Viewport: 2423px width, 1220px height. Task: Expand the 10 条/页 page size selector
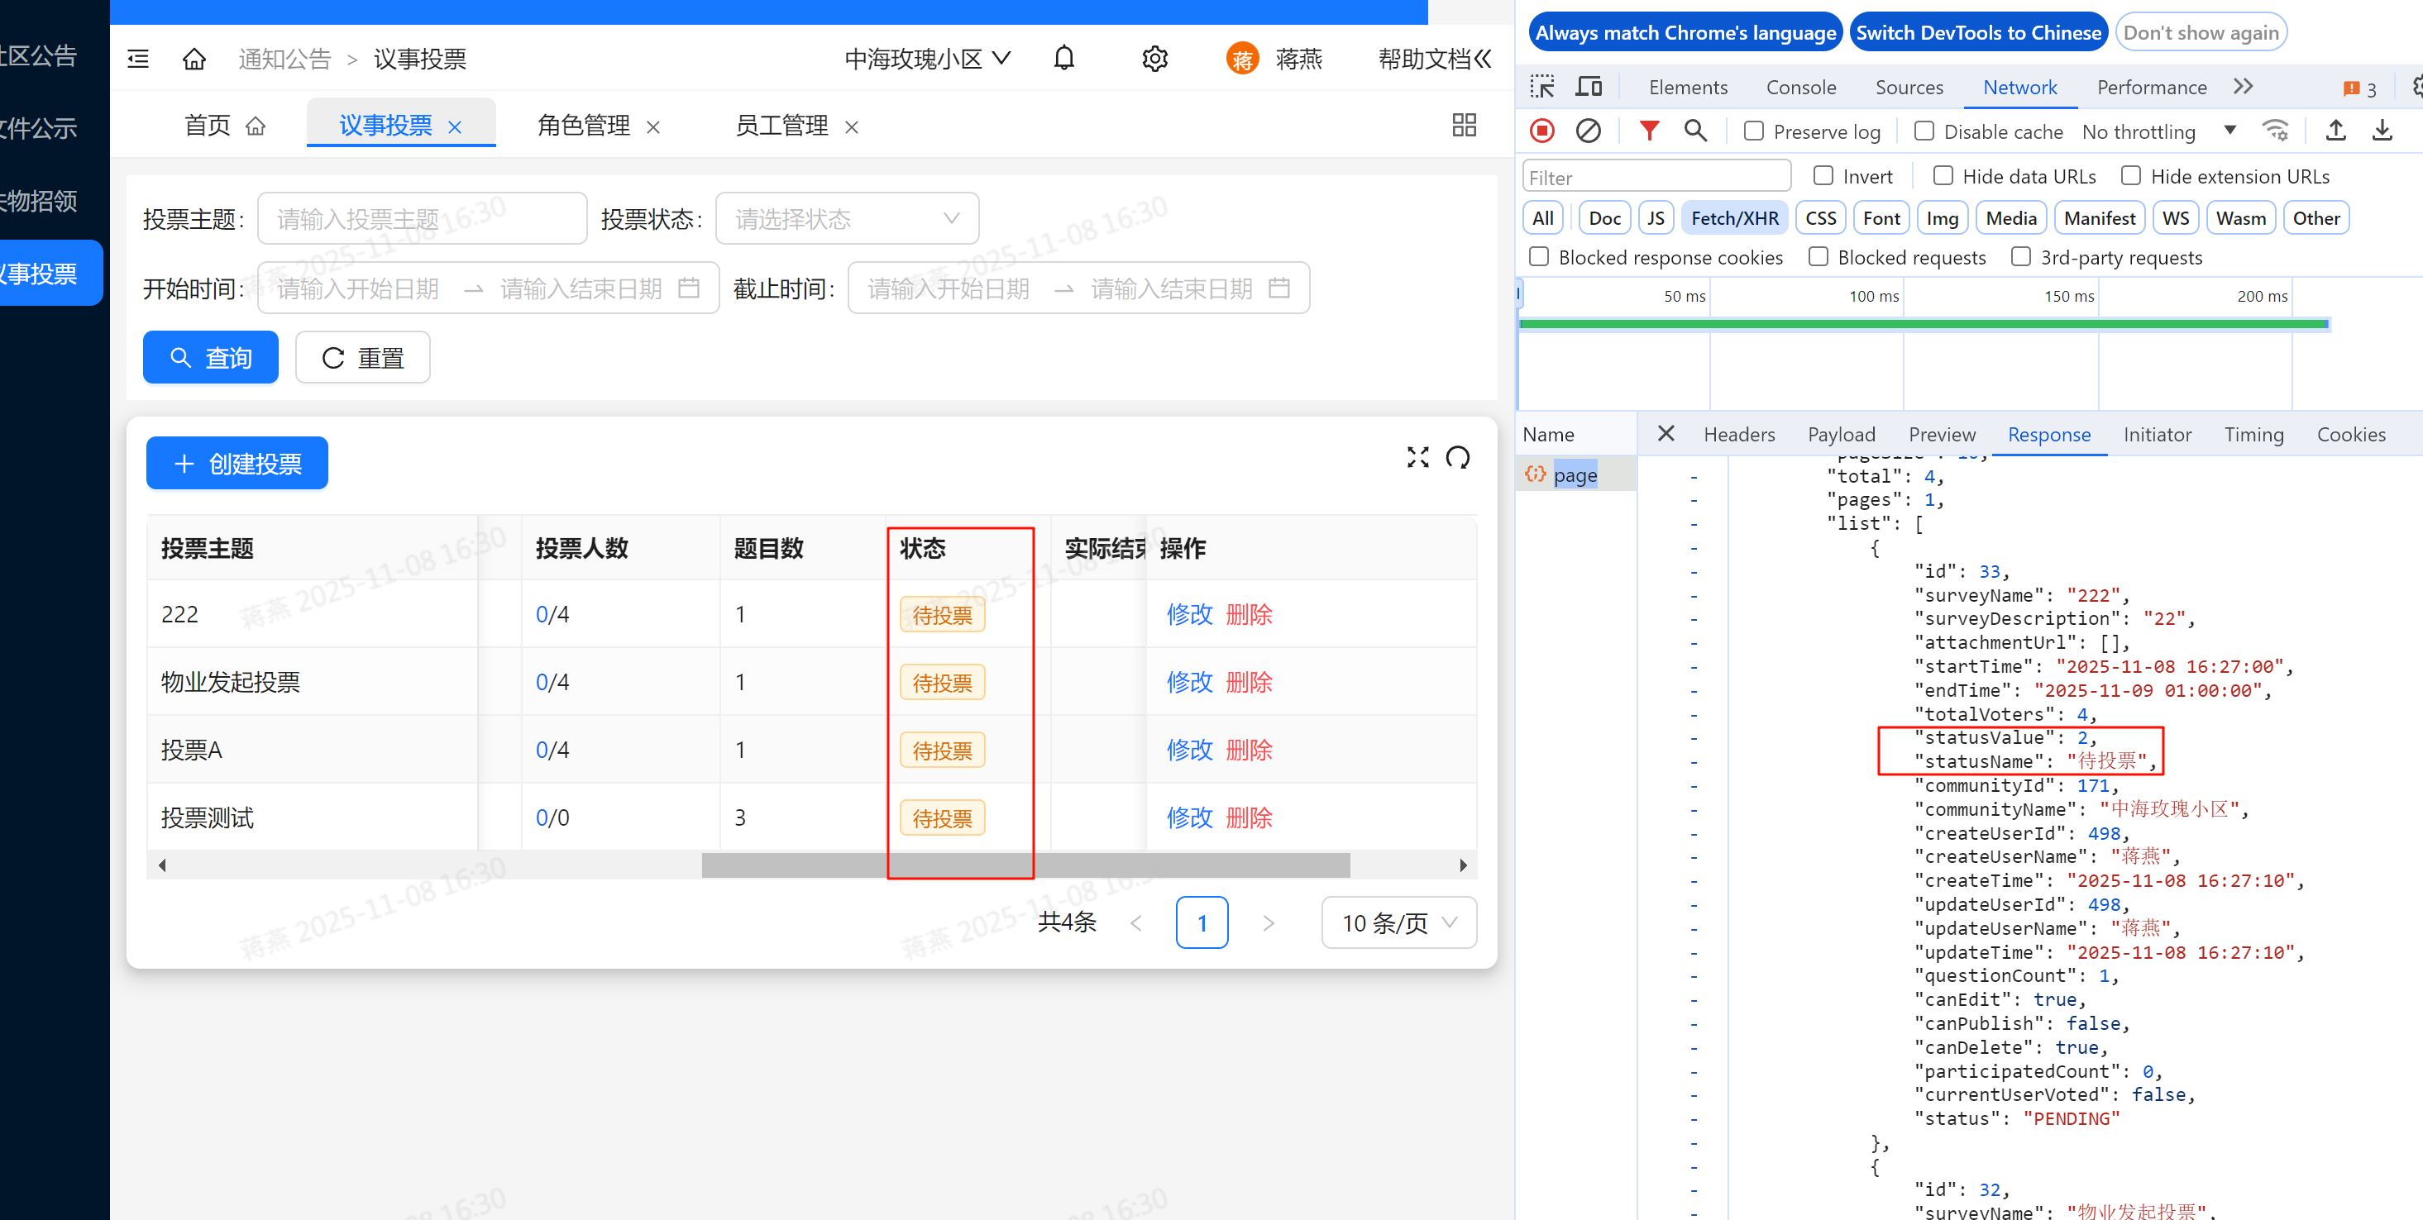click(x=1398, y=923)
